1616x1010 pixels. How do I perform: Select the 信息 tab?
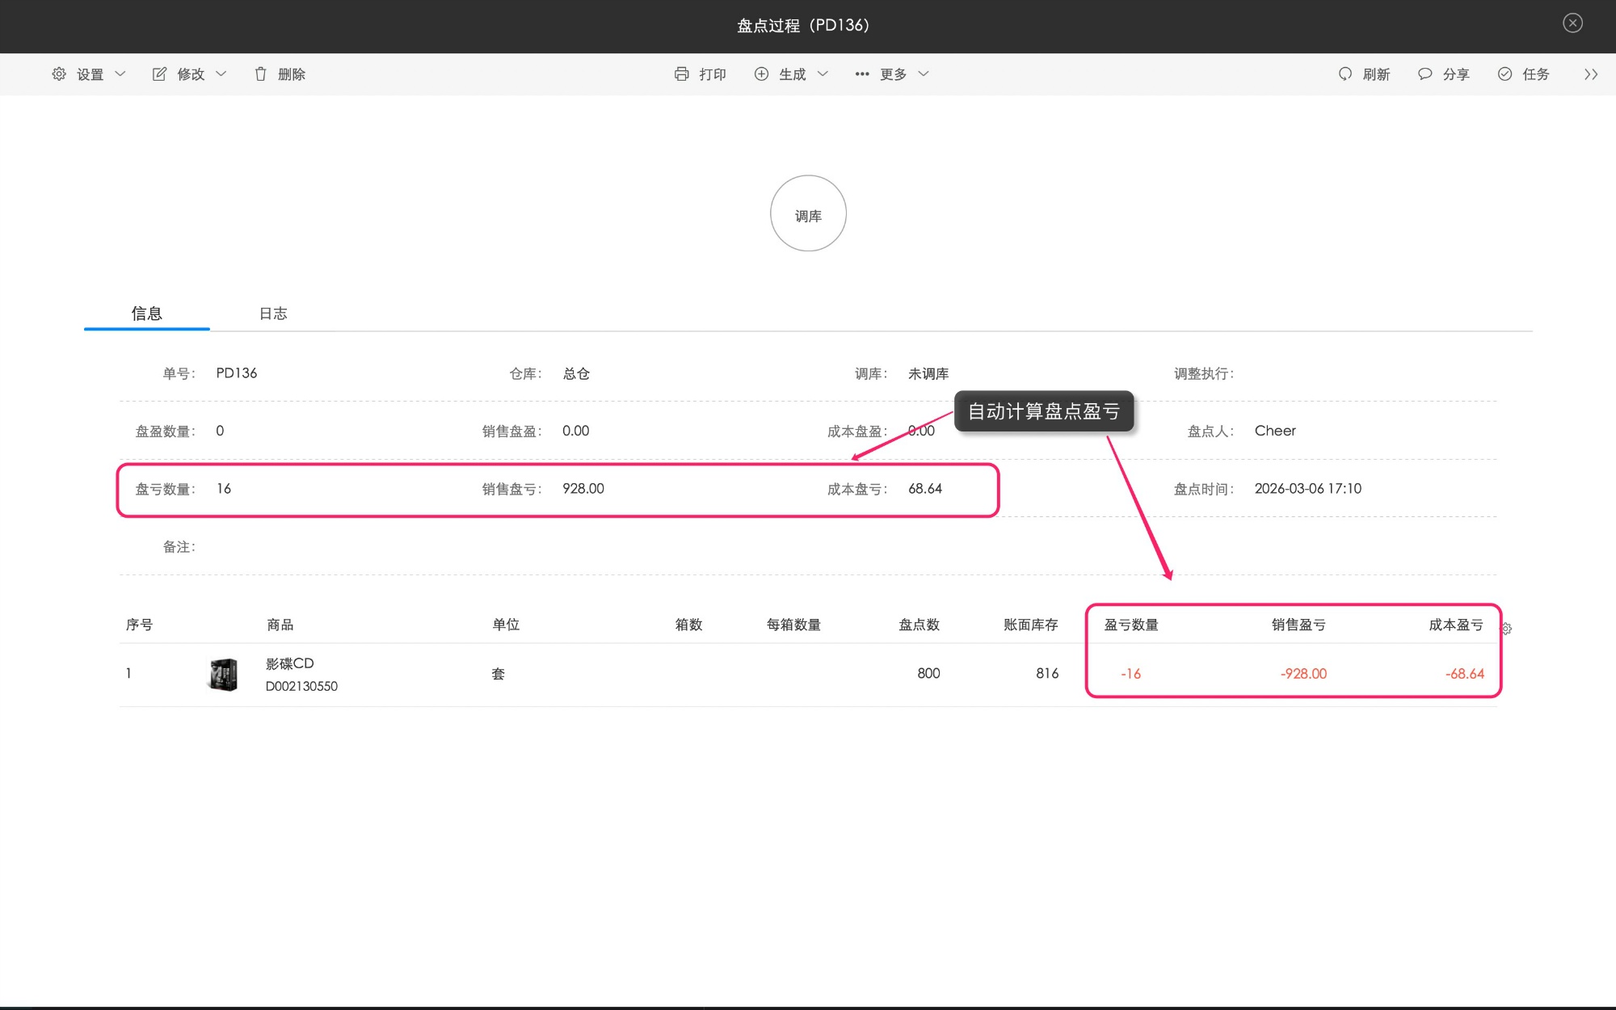click(147, 314)
